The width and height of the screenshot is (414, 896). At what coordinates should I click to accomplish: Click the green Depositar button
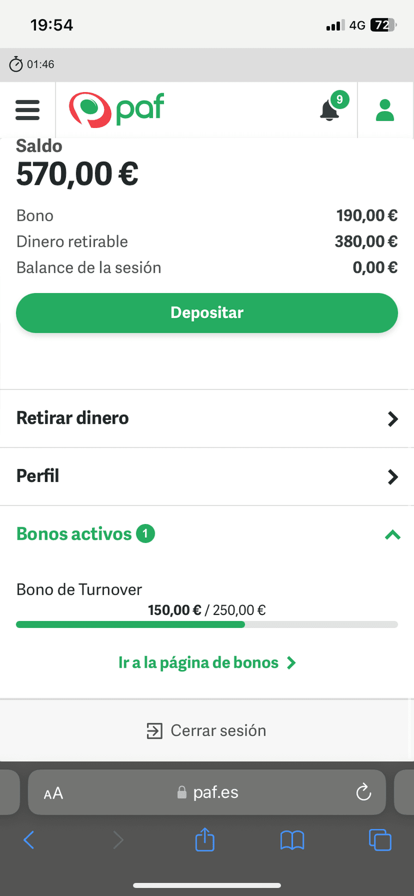click(207, 313)
